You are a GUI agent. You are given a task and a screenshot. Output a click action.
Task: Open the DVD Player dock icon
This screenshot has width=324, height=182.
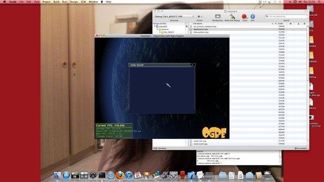tap(93, 175)
